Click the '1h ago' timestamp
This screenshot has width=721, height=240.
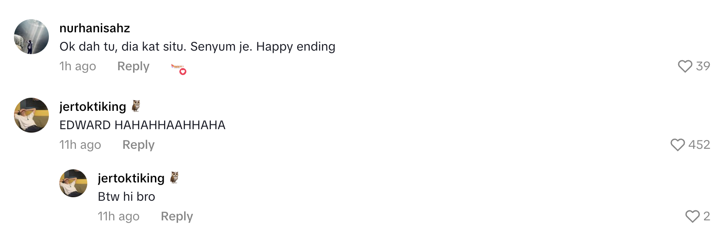(78, 66)
